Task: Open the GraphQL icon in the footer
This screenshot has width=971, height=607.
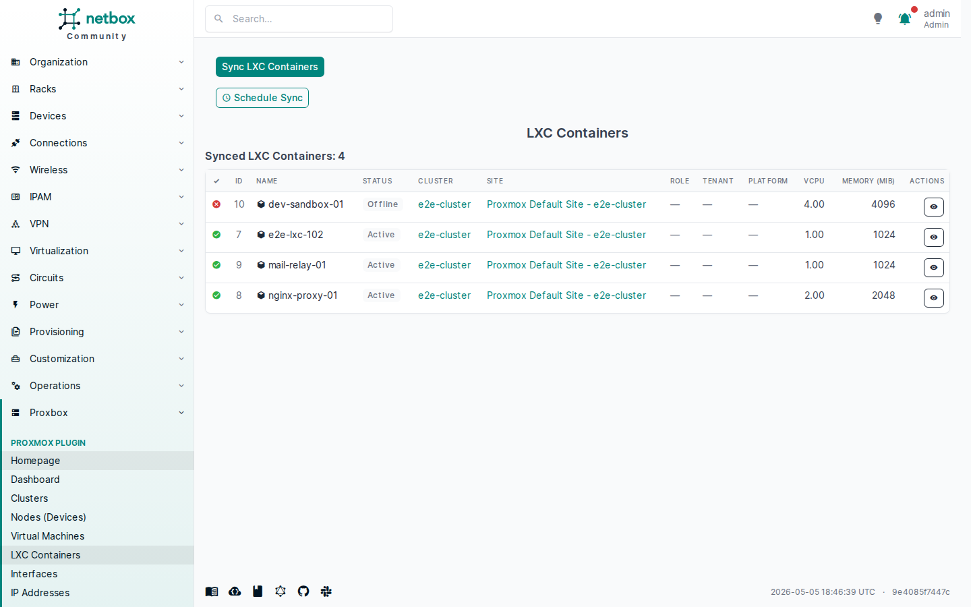Action: 281,591
